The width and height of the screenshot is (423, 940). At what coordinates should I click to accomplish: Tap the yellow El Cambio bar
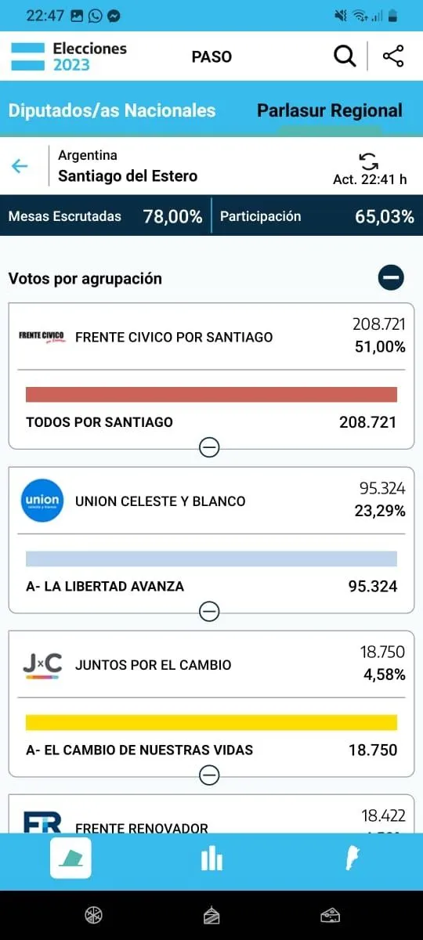(211, 722)
